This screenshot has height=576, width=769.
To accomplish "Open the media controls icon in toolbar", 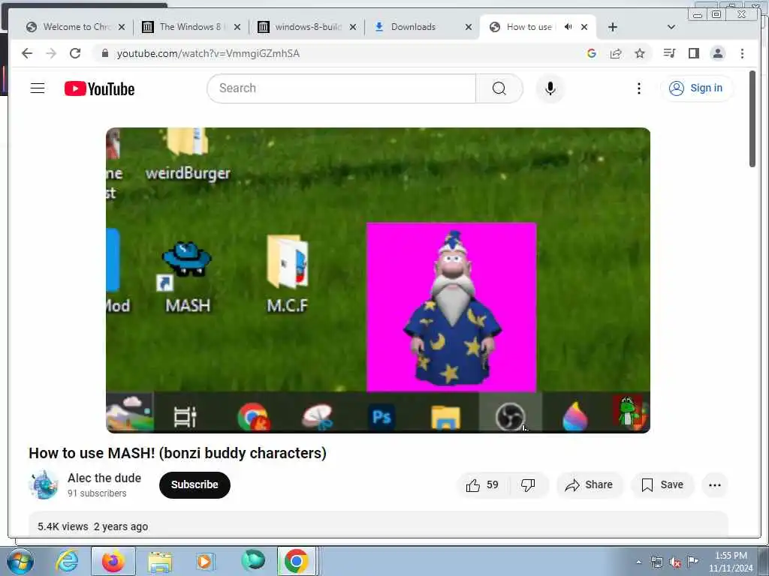I will [x=669, y=53].
